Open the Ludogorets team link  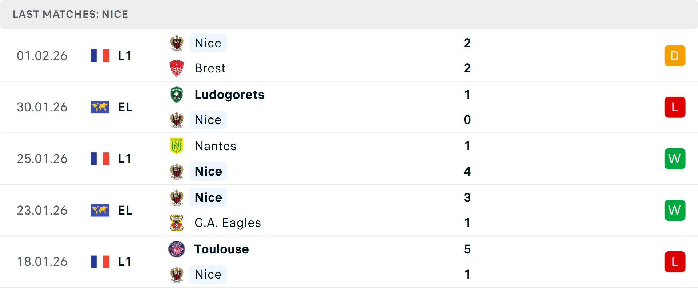229,95
